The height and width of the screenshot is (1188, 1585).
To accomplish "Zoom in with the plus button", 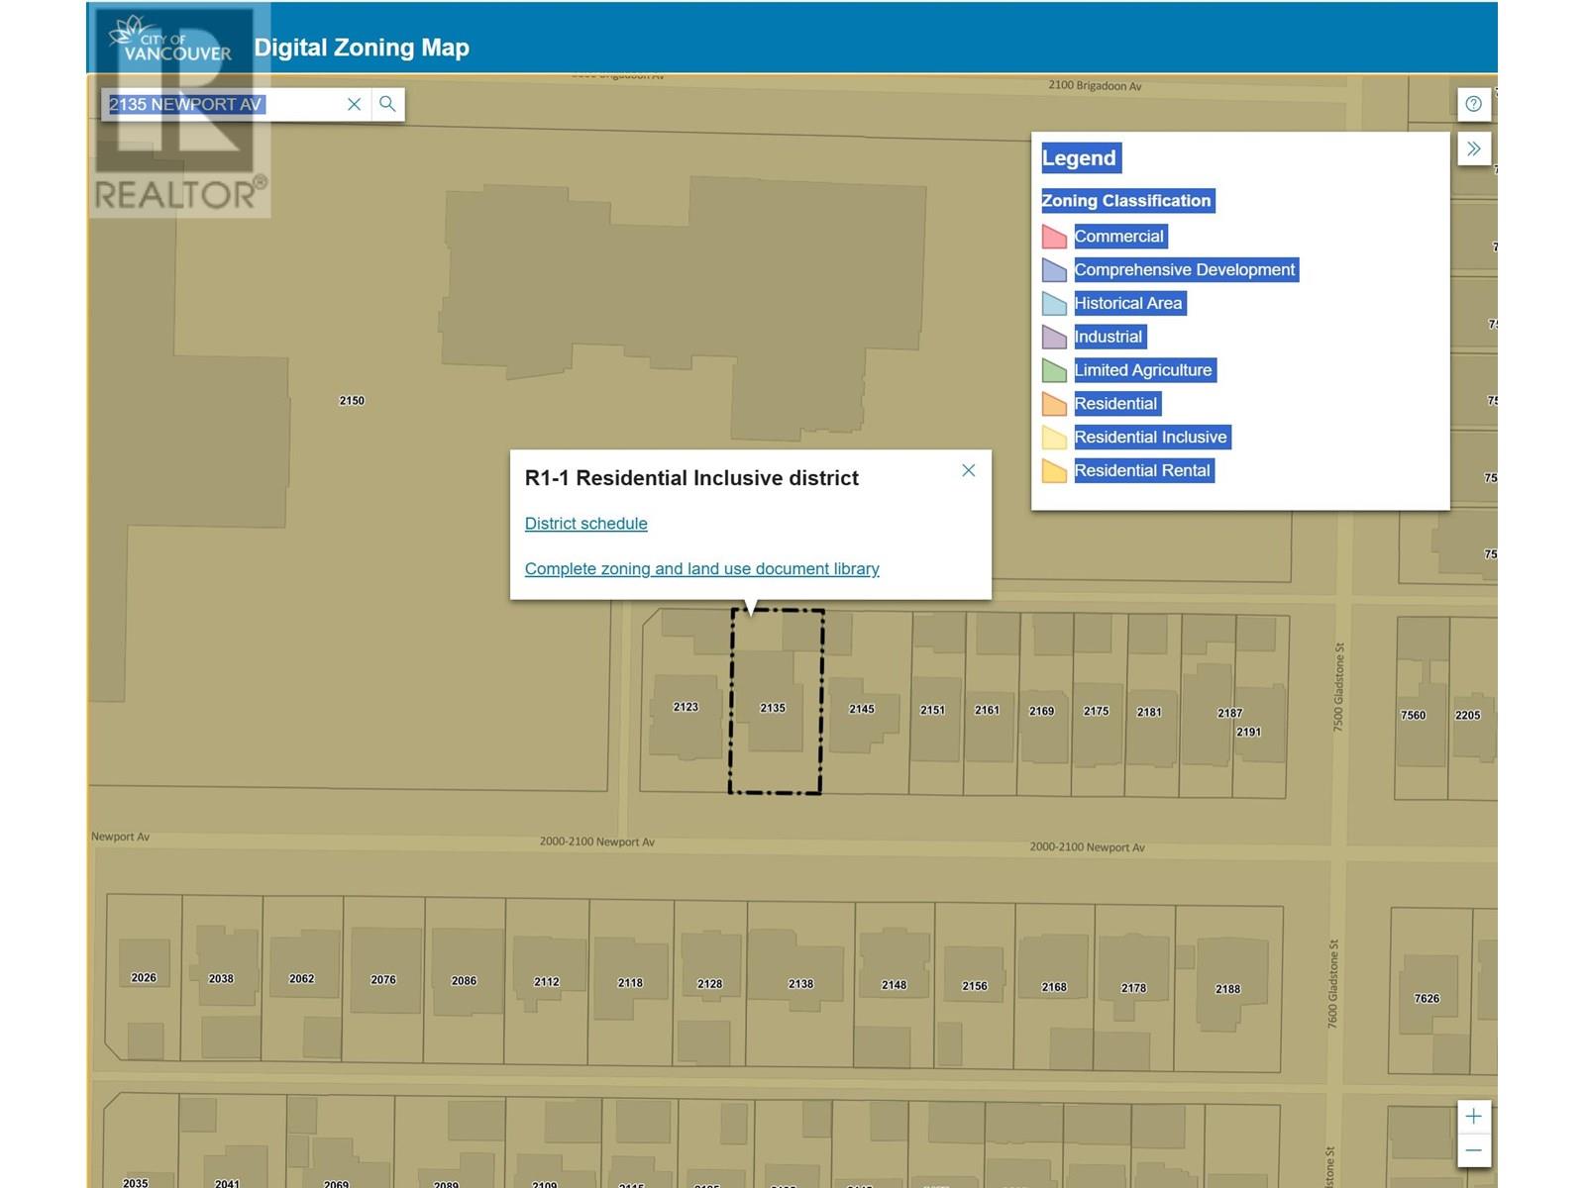I will (1473, 1117).
